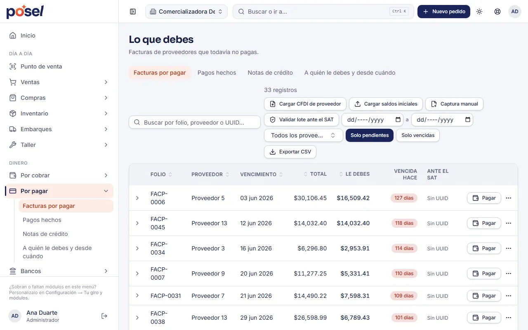The height and width of the screenshot is (330, 528).
Task: Open calendar picker of the end date field
Action: click(468, 120)
